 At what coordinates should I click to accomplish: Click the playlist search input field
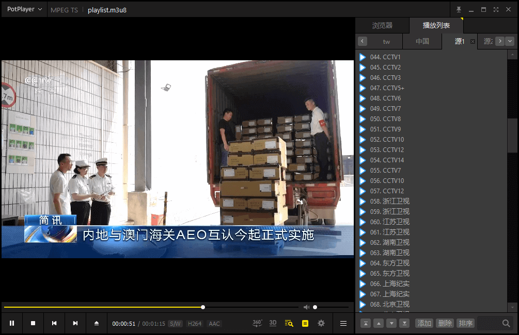[x=489, y=324]
